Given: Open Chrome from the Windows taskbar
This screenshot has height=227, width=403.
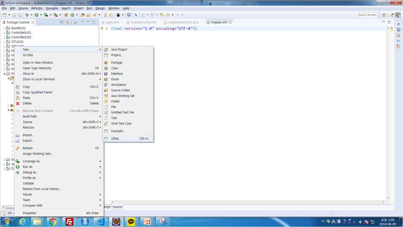Looking at the screenshot, I should pyautogui.click(x=53, y=222).
